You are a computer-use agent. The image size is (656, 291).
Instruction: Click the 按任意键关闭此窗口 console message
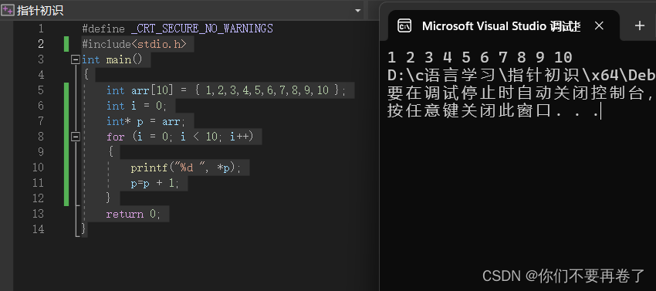(x=494, y=112)
